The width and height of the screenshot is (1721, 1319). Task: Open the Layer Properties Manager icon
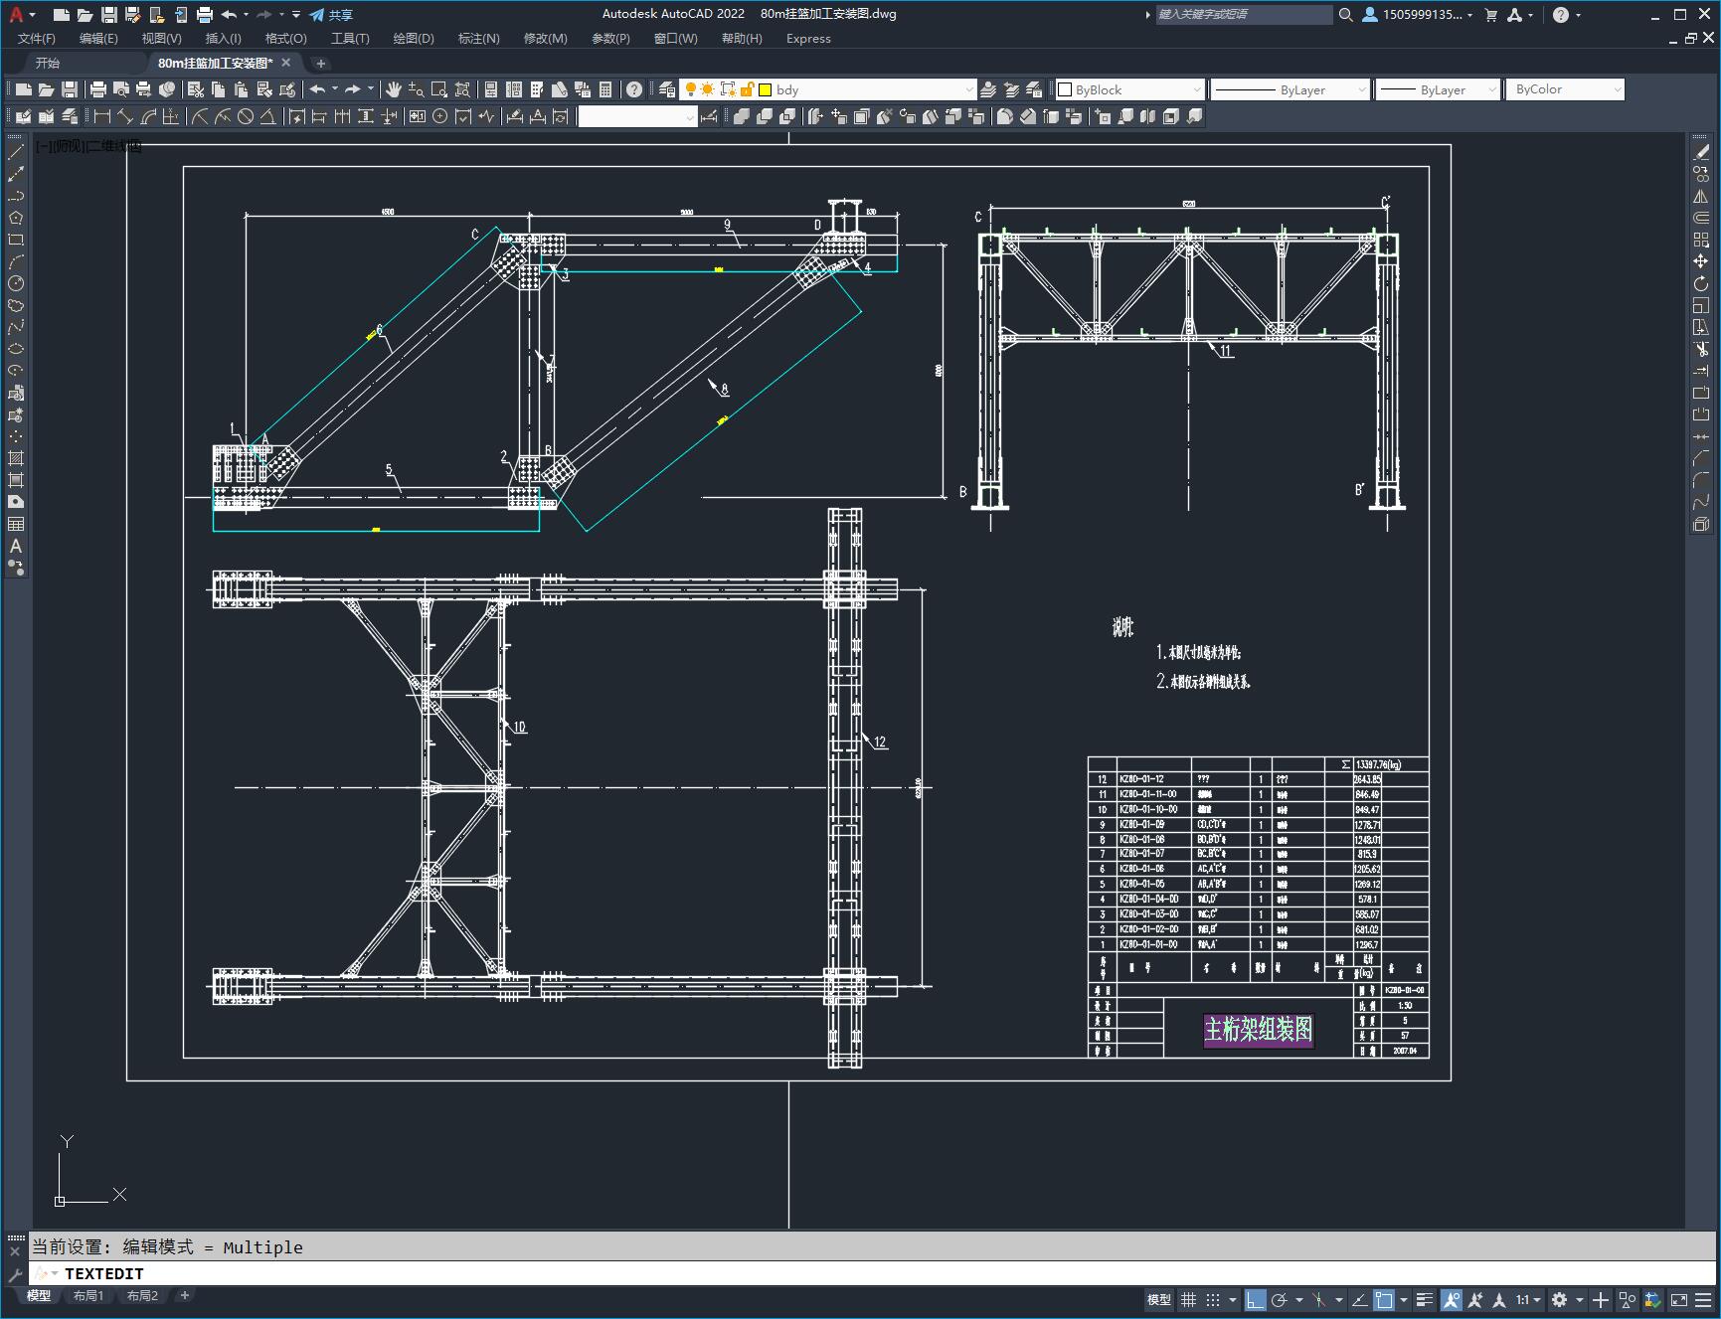tap(667, 89)
